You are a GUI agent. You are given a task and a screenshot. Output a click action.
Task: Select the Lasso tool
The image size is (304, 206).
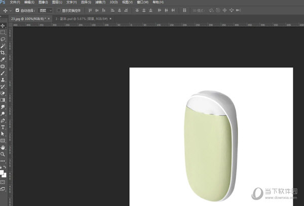click(x=3, y=39)
